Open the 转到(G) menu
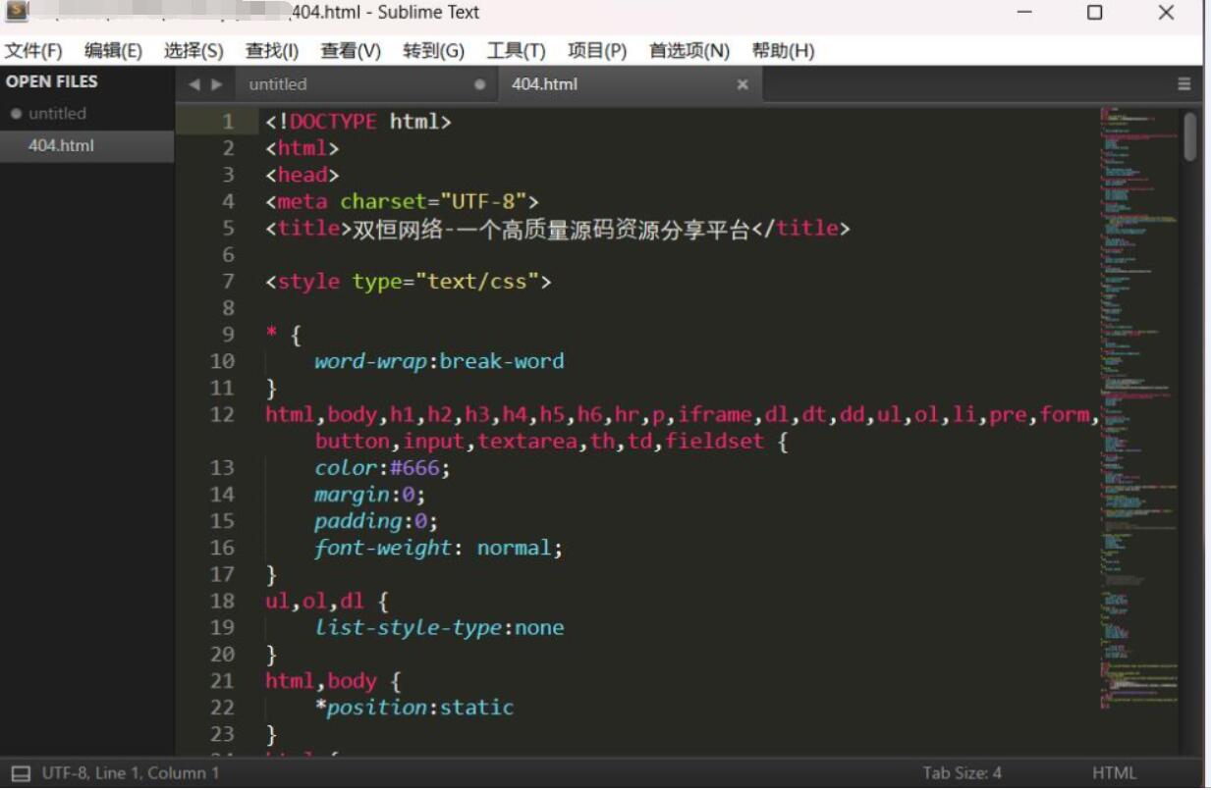The image size is (1211, 790). click(x=433, y=51)
